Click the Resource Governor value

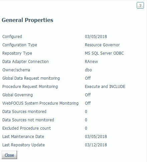102,45
